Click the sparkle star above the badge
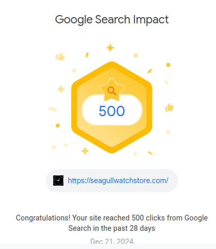This screenshot has width=216, height=249. tap(110, 48)
